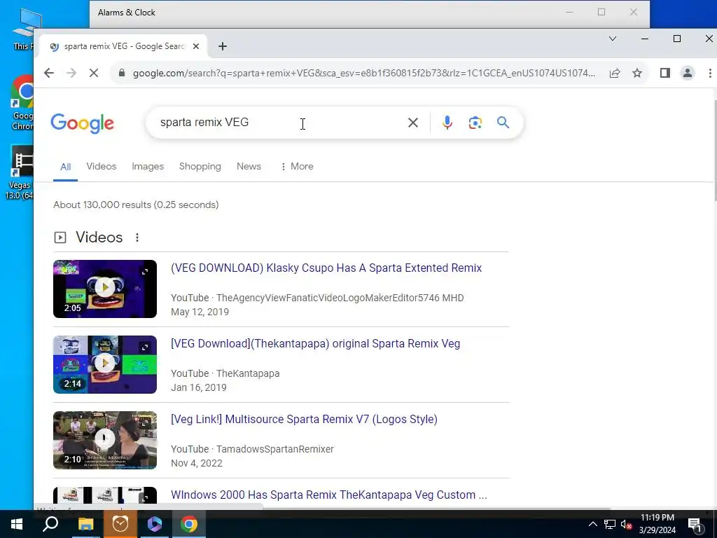
Task: Show hidden system tray icons
Action: click(592, 524)
